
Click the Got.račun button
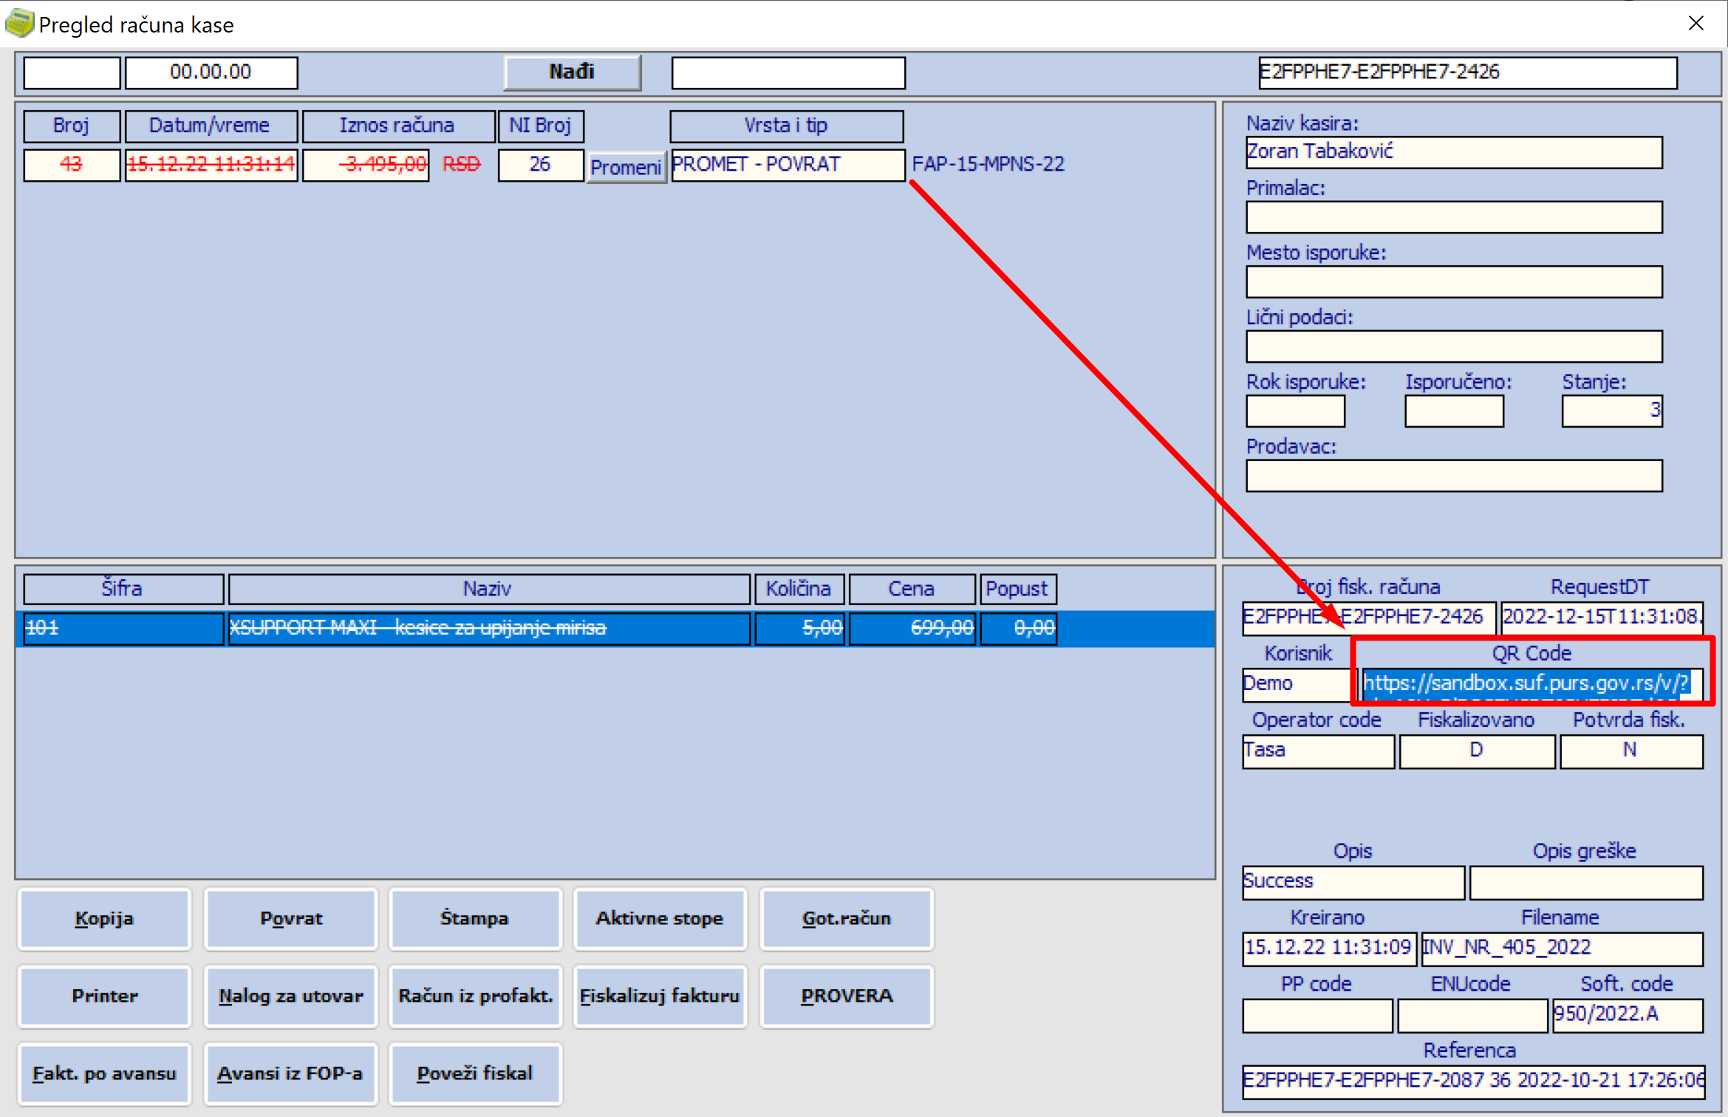pos(846,918)
